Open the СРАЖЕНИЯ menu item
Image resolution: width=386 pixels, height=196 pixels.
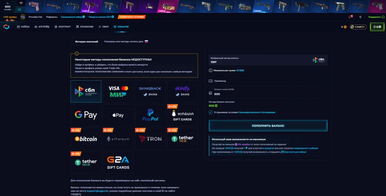tap(84, 27)
